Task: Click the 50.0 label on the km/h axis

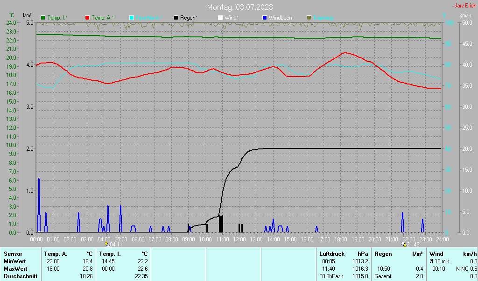Action: click(467, 23)
